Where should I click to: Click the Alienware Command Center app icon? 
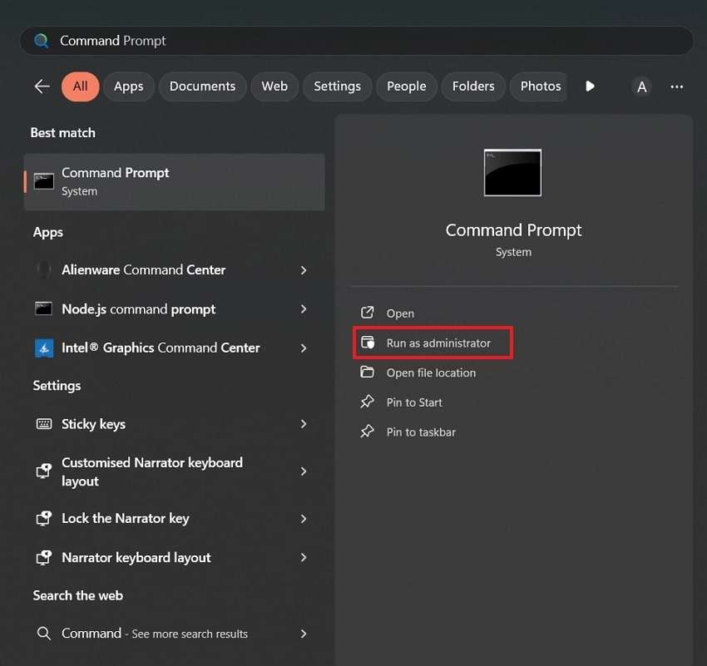[x=43, y=270]
